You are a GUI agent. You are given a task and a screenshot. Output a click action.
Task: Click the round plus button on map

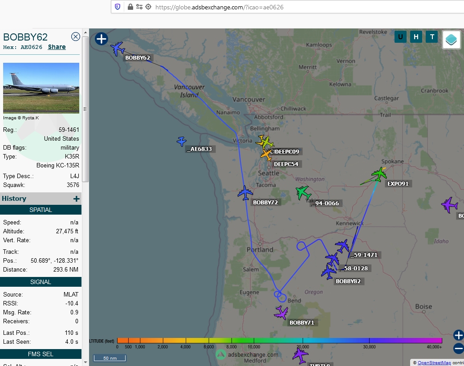tap(101, 39)
